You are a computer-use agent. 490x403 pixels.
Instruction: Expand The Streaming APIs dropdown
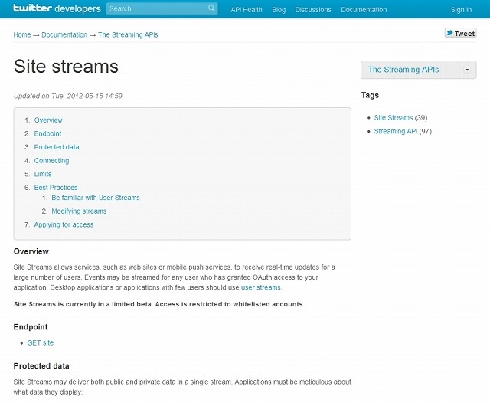(x=418, y=70)
